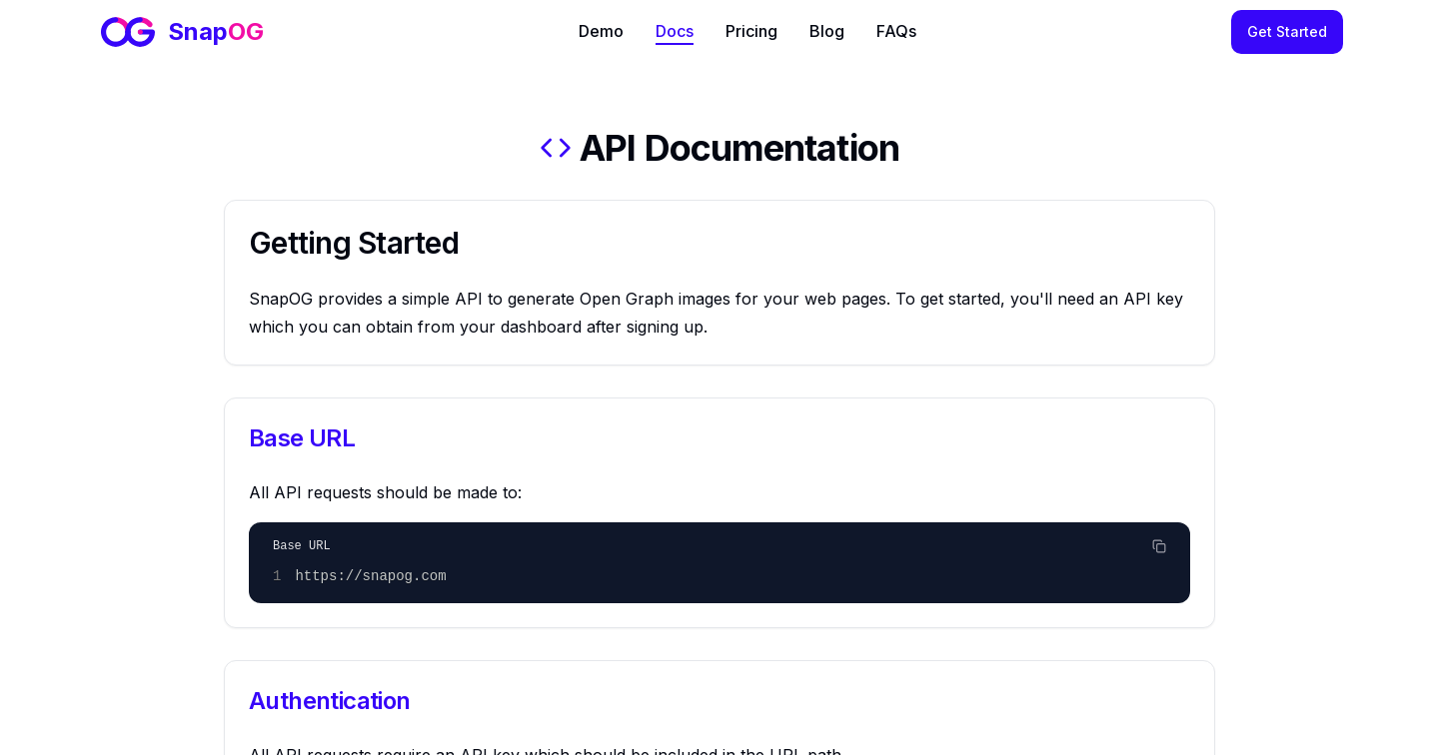The image size is (1439, 755).
Task: Select the OG monogram in the header
Action: tap(128, 31)
